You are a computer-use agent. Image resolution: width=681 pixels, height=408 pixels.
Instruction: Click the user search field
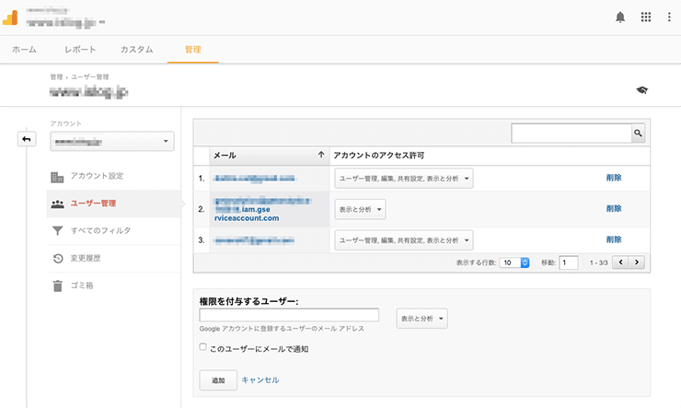[571, 133]
